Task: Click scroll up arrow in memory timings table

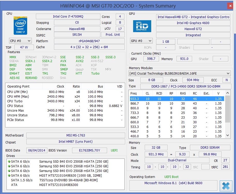Action: (227, 93)
